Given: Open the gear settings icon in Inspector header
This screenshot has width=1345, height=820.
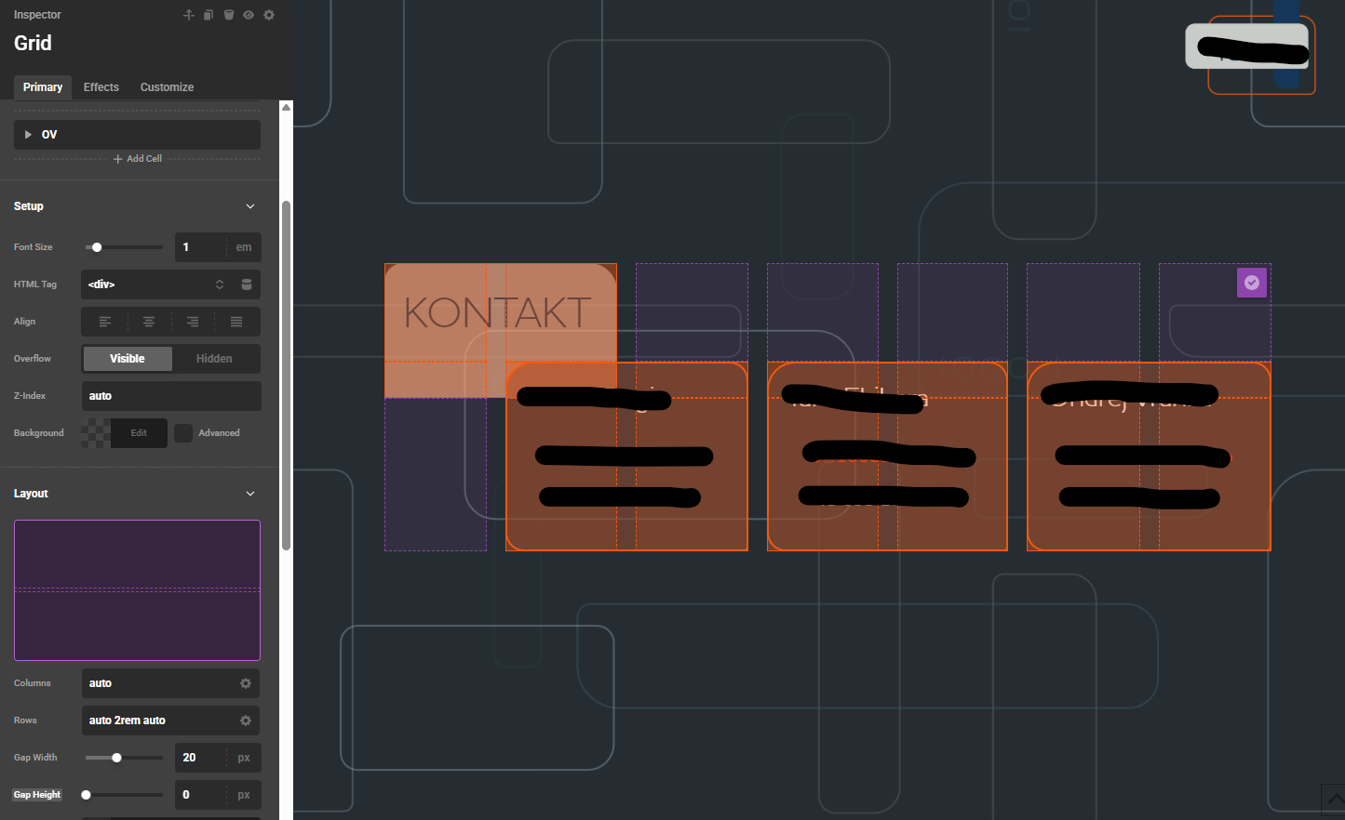Looking at the screenshot, I should pyautogui.click(x=269, y=15).
